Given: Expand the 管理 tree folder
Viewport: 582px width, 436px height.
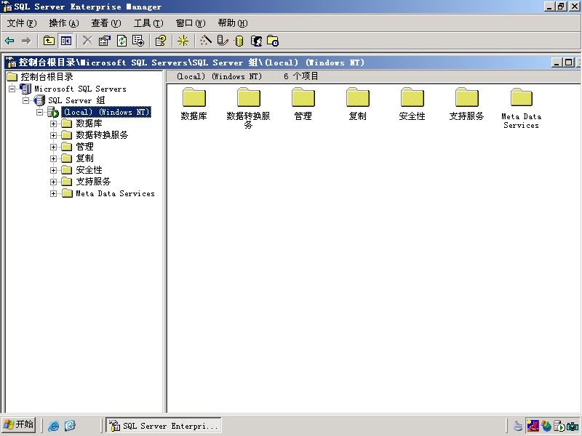Looking at the screenshot, I should (53, 148).
